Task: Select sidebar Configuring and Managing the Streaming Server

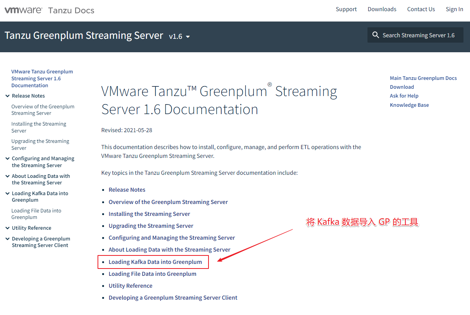Action: [x=43, y=162]
